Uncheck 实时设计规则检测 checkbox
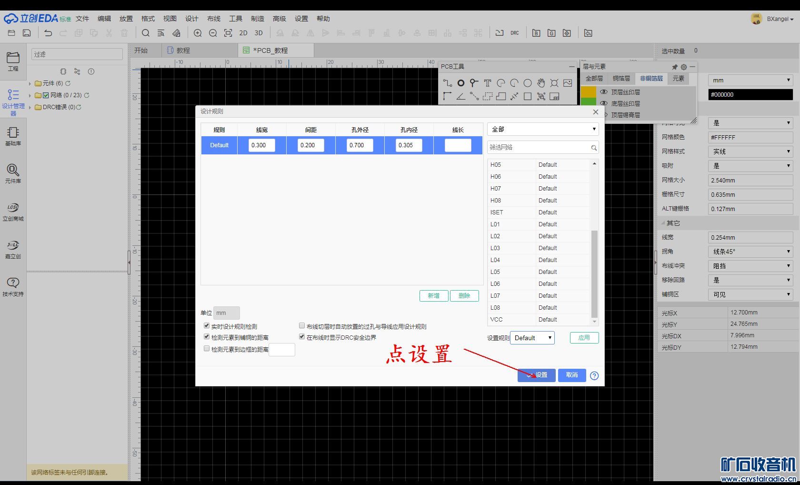This screenshot has width=800, height=485. click(207, 326)
